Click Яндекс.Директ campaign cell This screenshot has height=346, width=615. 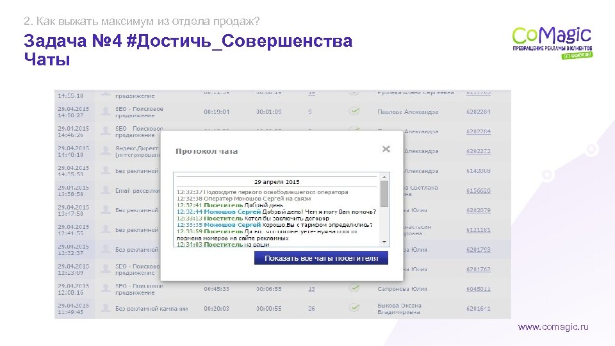[138, 151]
